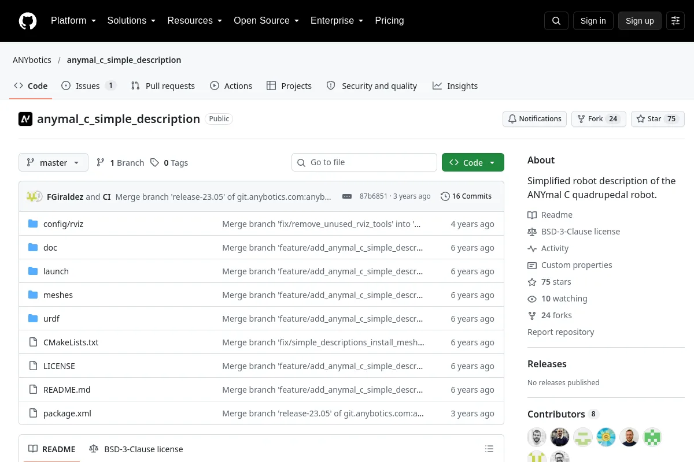694x462 pixels.
Task: Click the Go to file search field
Action: (x=364, y=162)
